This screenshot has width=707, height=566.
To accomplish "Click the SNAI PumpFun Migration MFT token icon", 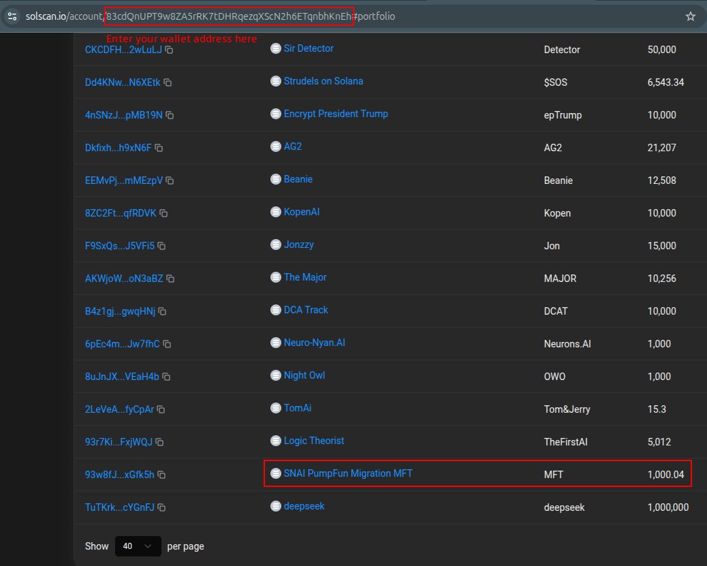I will (275, 473).
